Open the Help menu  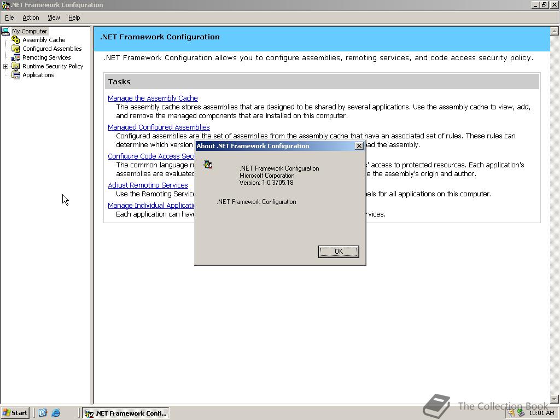pyautogui.click(x=74, y=17)
